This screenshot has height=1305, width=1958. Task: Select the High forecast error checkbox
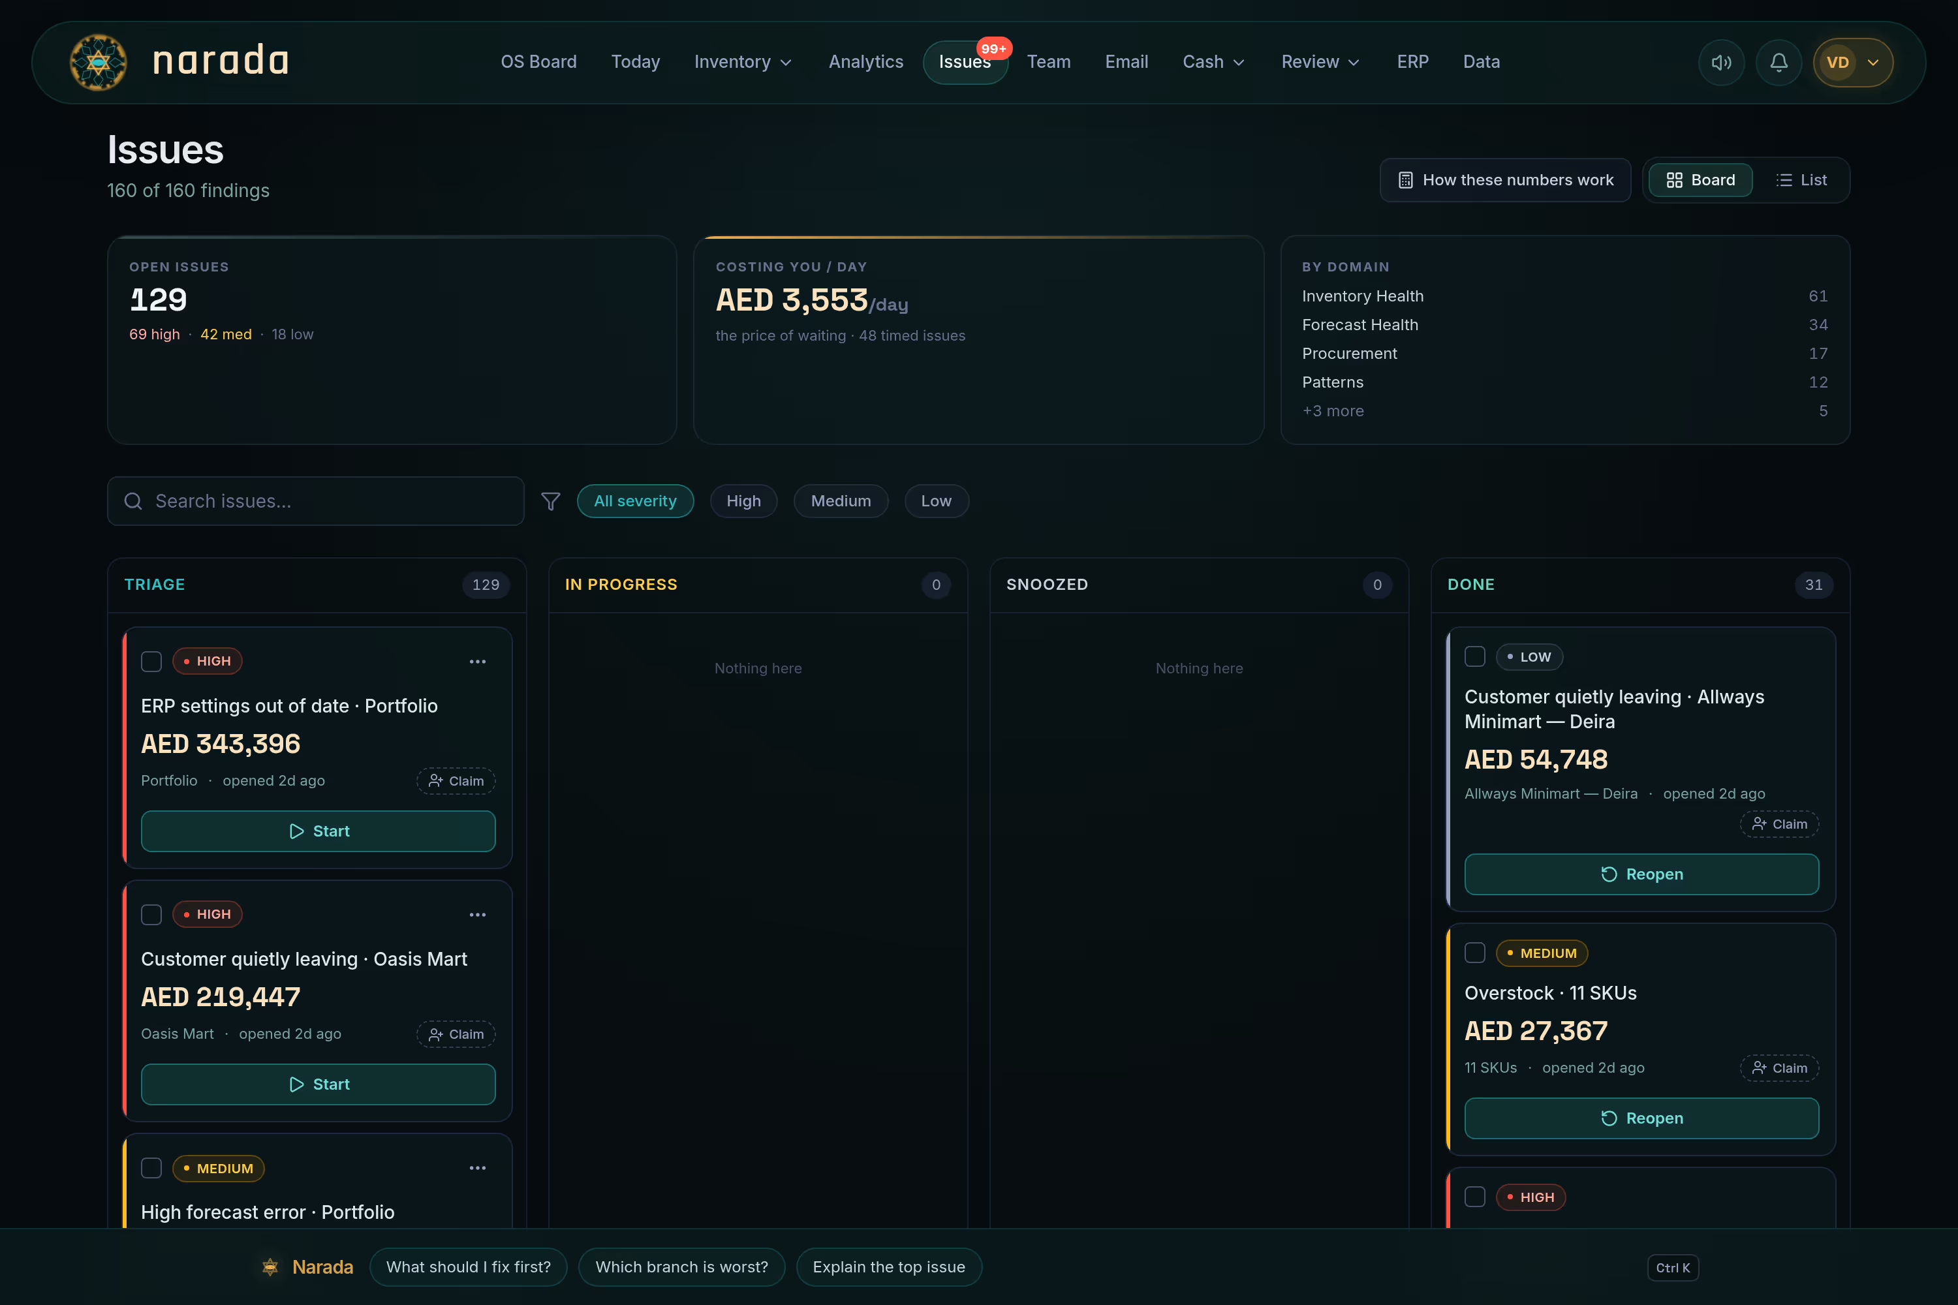point(151,1168)
